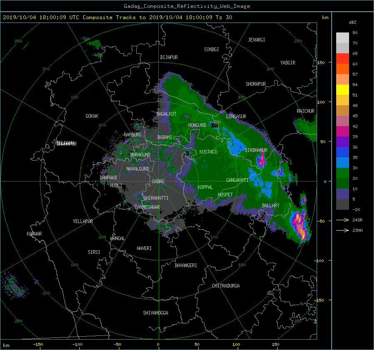Click the DHARWAD city label
374x350 pixels.
click(108, 178)
